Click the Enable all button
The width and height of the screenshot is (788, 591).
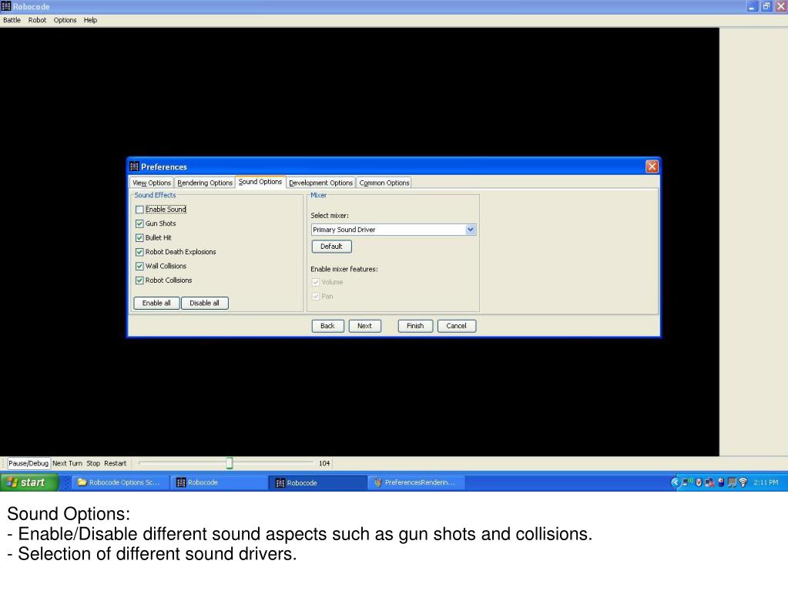tap(156, 303)
